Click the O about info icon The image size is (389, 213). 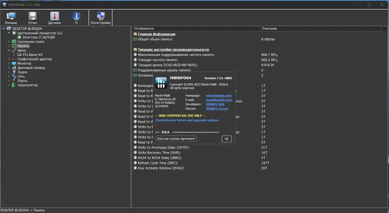point(76,18)
